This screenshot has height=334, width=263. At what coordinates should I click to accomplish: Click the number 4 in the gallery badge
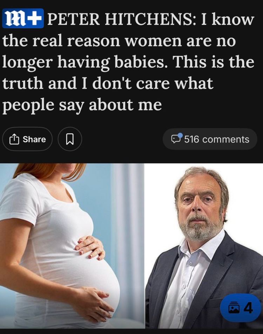point(248,308)
